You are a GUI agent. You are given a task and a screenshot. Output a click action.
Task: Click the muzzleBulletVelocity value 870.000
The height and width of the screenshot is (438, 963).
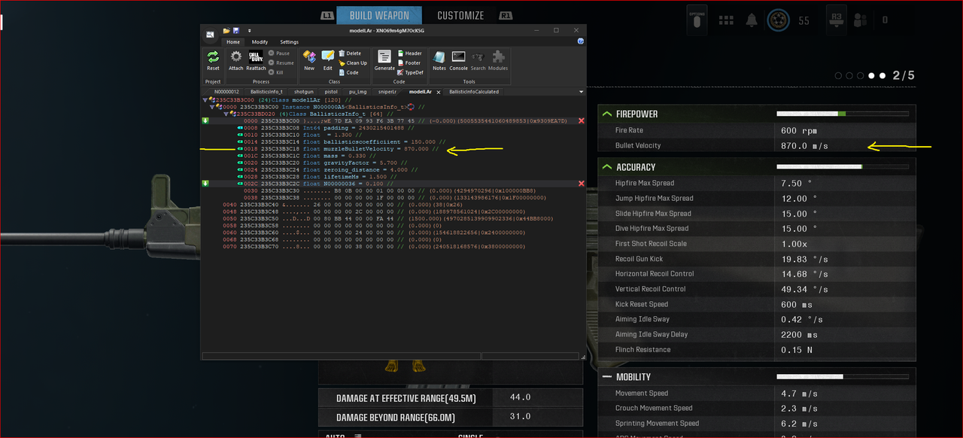416,149
